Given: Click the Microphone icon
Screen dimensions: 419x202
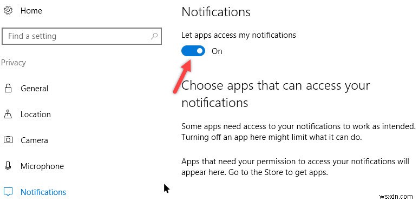Looking at the screenshot, I should coord(8,166).
